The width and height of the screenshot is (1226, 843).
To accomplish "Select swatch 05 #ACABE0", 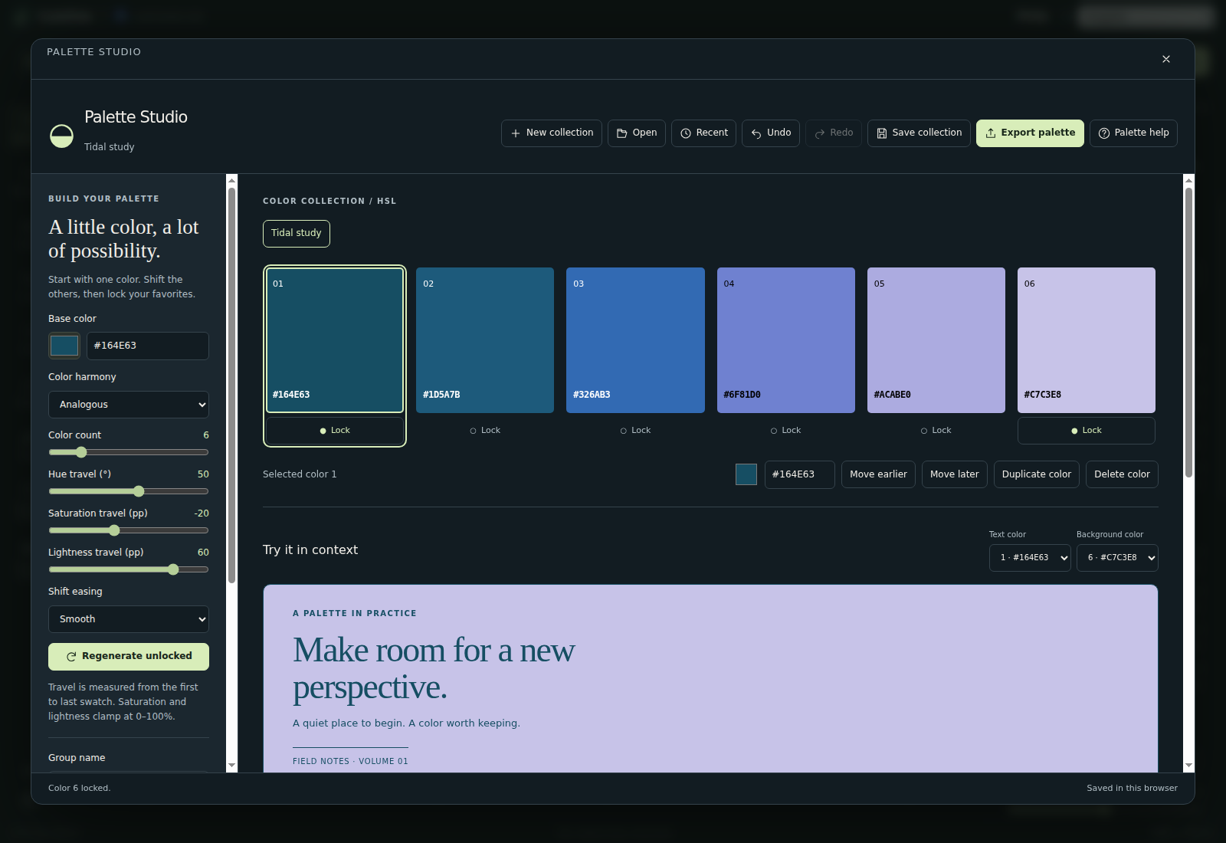I will pos(936,340).
